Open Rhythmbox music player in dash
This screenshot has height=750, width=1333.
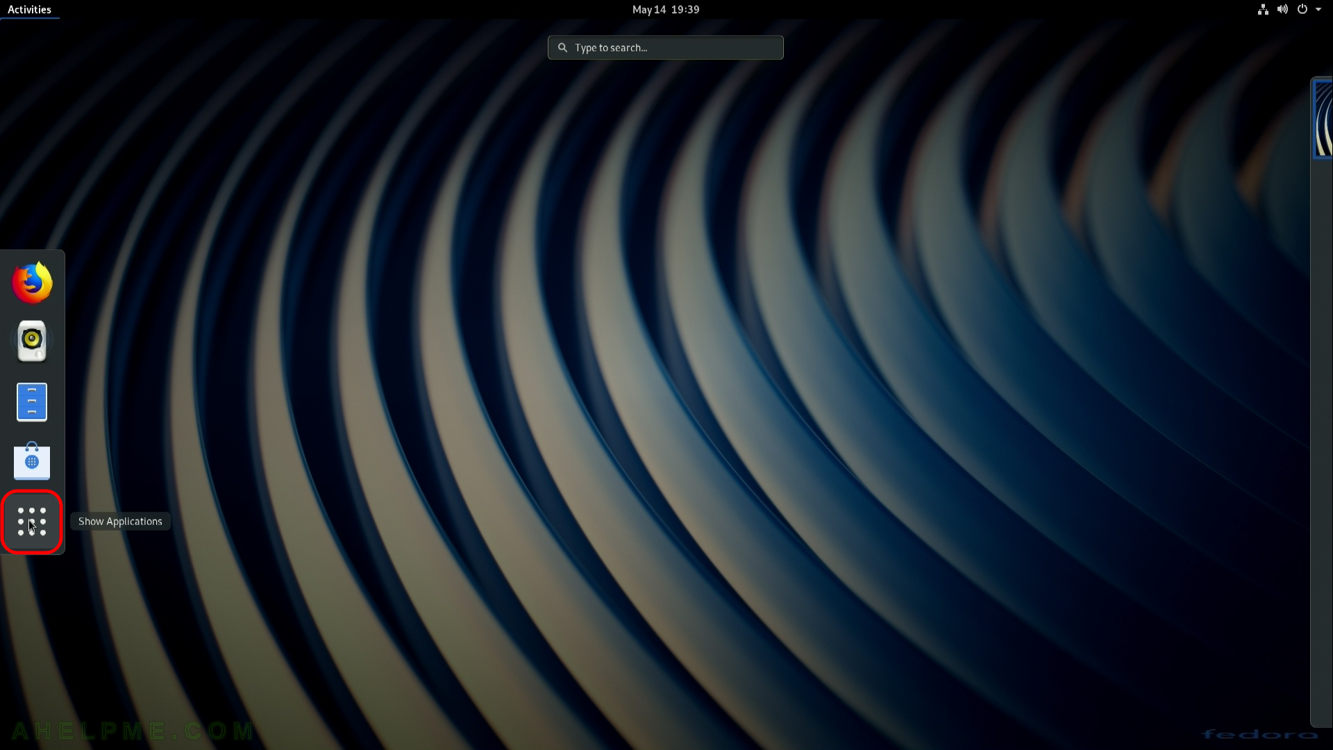(32, 341)
